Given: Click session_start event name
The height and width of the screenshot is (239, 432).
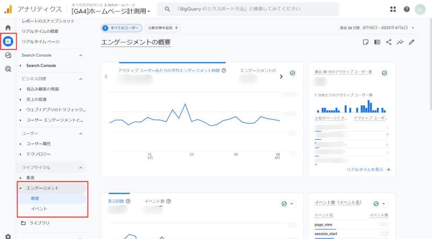Looking at the screenshot, I should pyautogui.click(x=326, y=234).
